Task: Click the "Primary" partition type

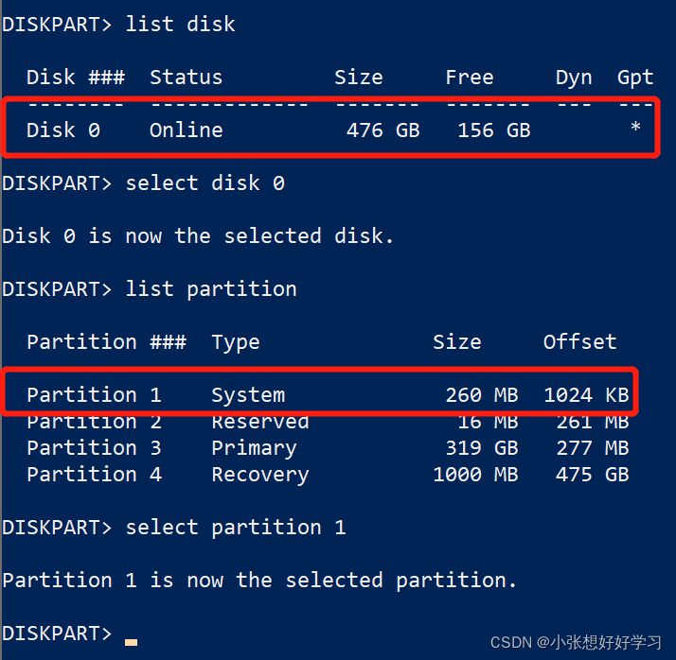Action: (x=254, y=448)
